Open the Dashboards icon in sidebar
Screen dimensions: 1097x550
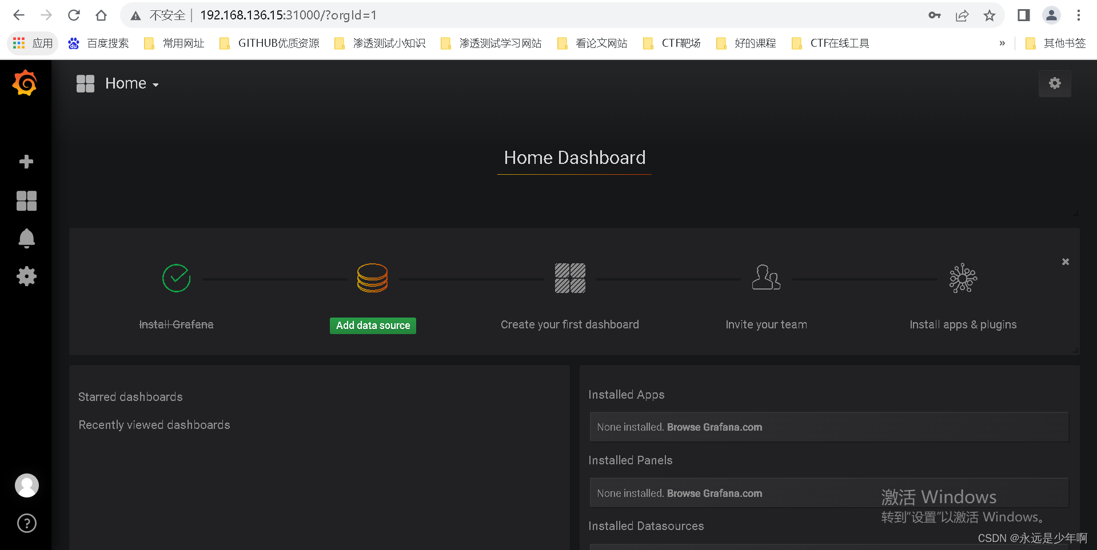click(26, 200)
